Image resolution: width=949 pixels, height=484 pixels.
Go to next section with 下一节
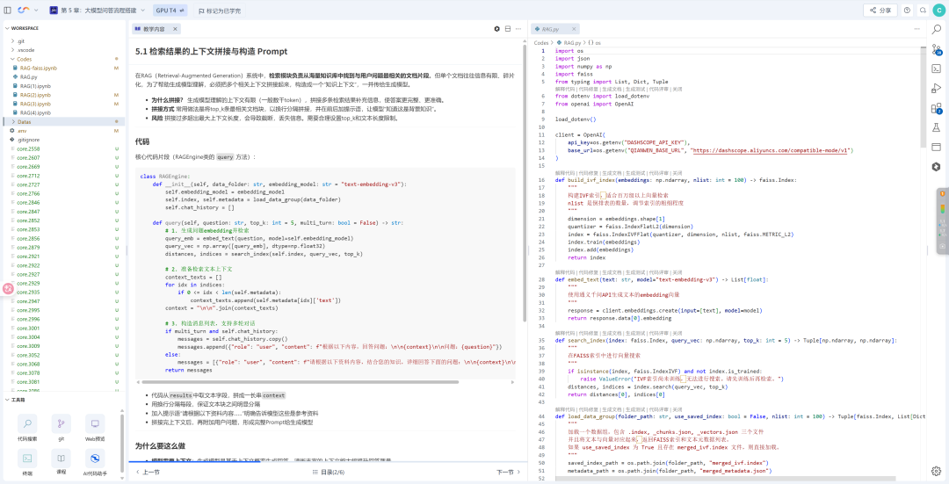pos(503,472)
